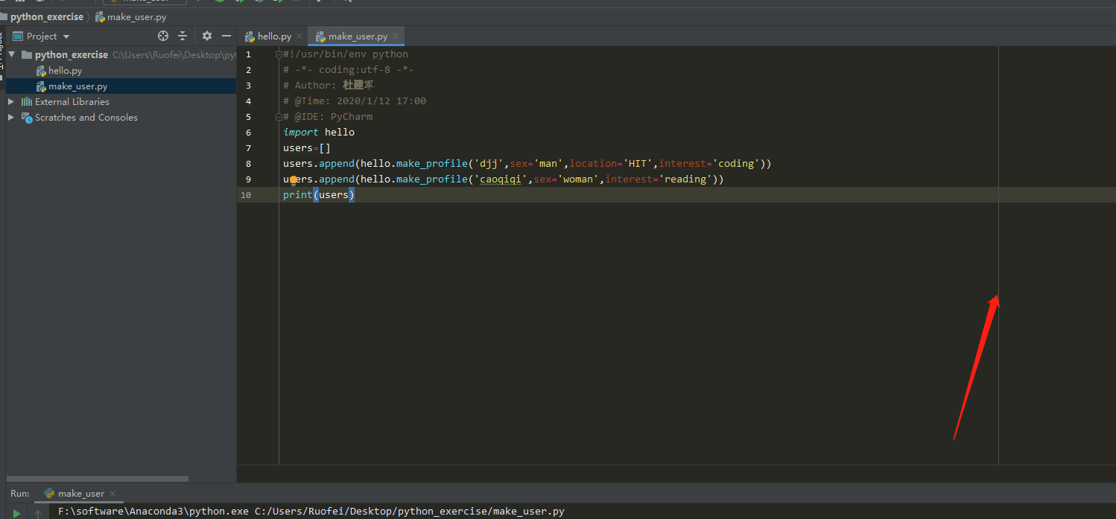Close the make_user Run tab
The width and height of the screenshot is (1116, 519).
pyautogui.click(x=112, y=494)
